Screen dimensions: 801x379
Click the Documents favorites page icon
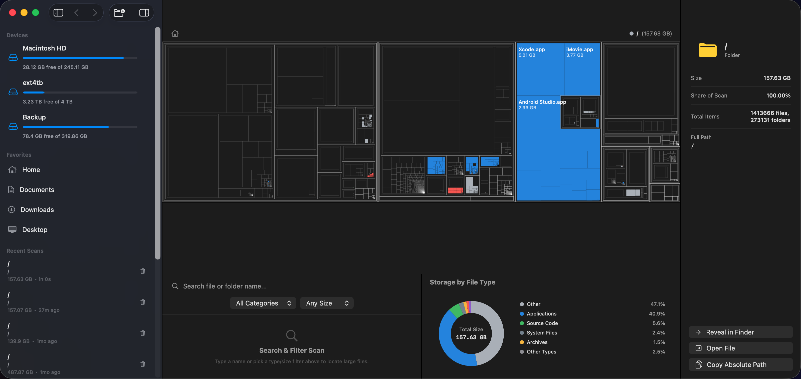[11, 189]
